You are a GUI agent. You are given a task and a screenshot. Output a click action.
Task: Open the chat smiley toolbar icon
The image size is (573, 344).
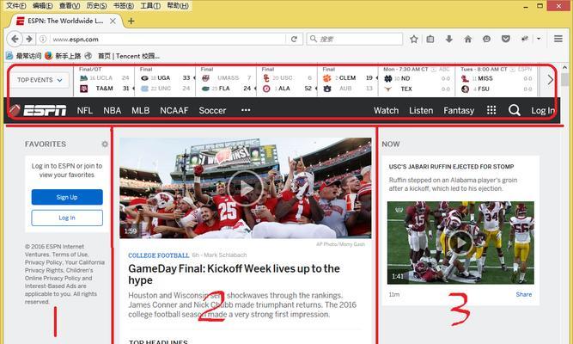pos(486,39)
